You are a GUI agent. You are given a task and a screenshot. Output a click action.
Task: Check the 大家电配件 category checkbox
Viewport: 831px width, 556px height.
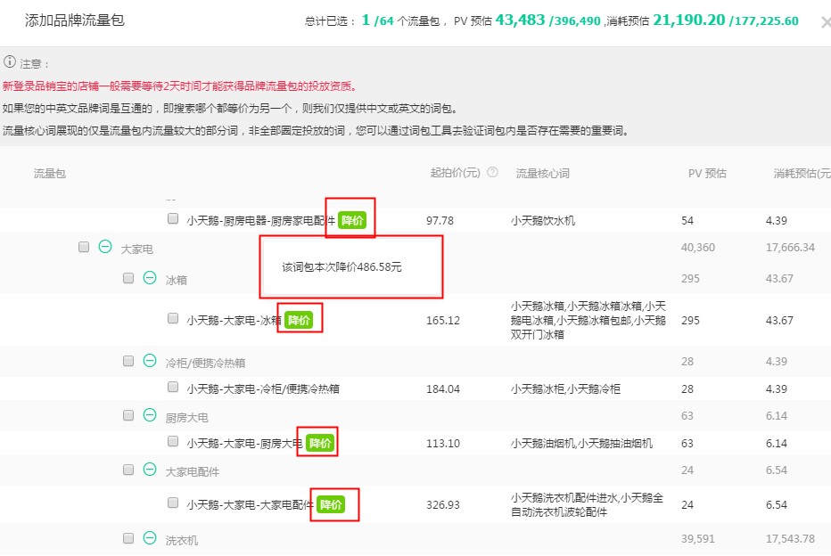tap(128, 470)
